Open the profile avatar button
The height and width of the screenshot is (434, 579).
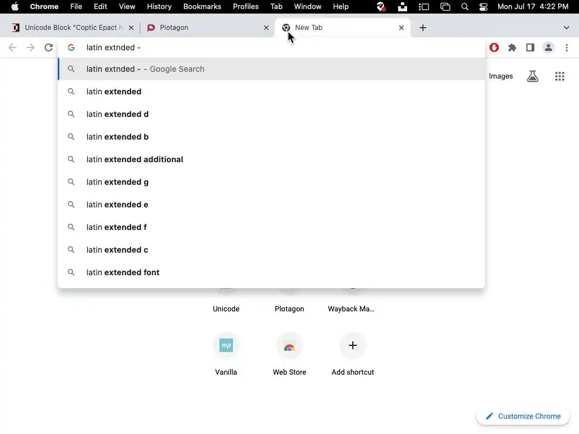coord(548,47)
